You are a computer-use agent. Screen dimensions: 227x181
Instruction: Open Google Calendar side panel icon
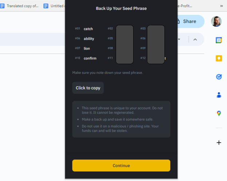click(x=219, y=40)
